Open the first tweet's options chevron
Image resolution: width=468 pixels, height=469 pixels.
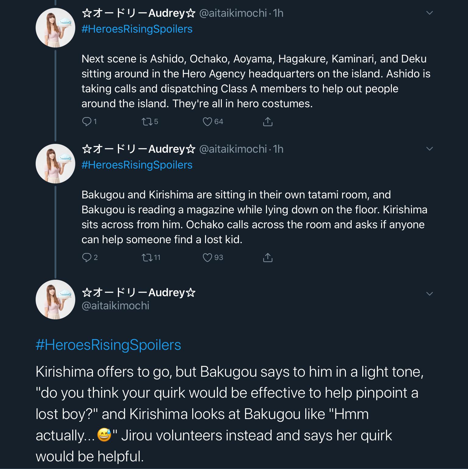pyautogui.click(x=430, y=13)
